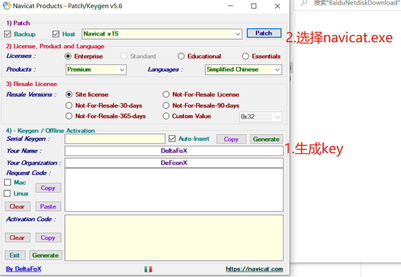Clear the Request Code field

click(17, 207)
